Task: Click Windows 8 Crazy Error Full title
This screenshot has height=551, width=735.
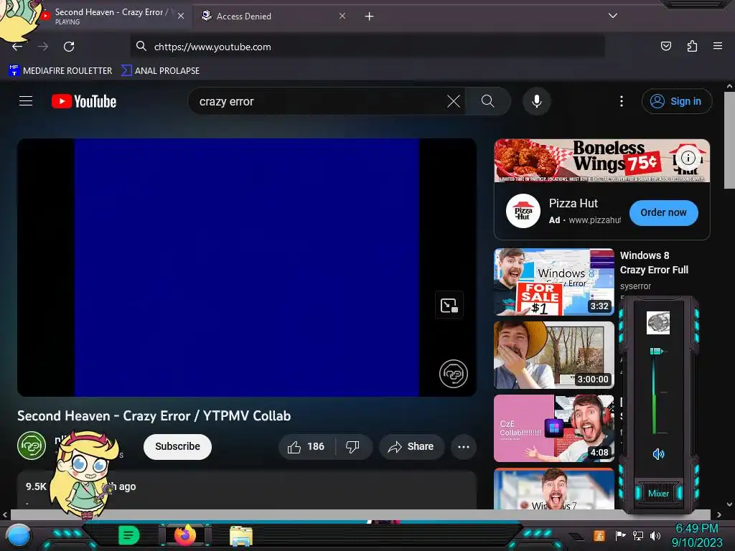Action: [x=654, y=263]
